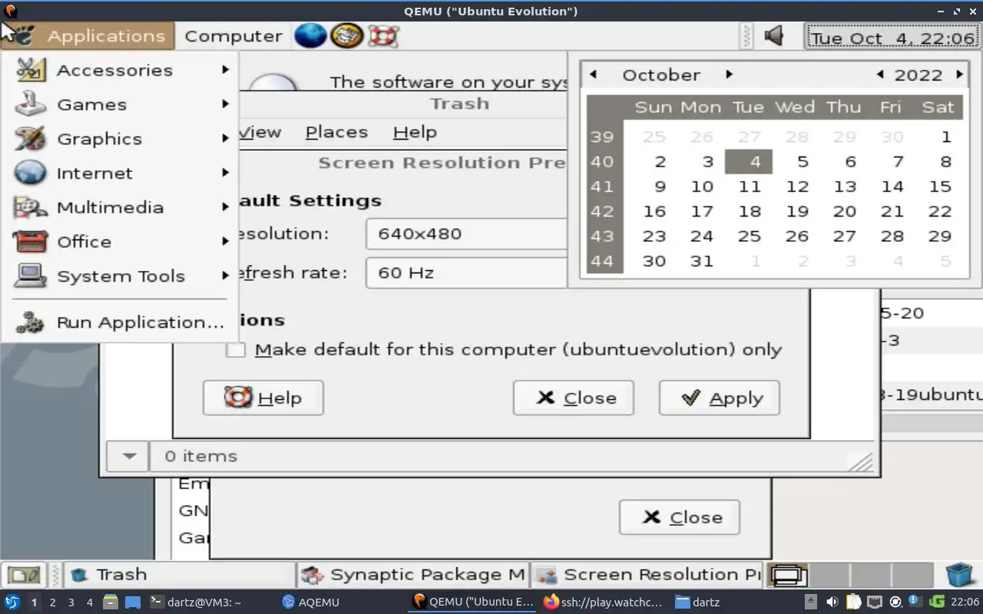983x614 pixels.
Task: Launch the web browser globe icon
Action: pyautogui.click(x=311, y=35)
